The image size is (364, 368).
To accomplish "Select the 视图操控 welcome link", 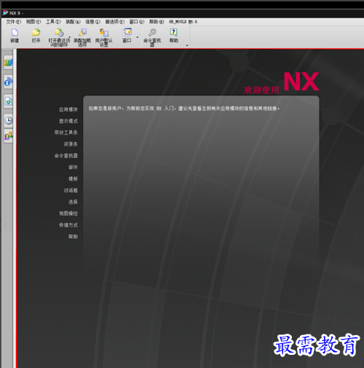I will point(68,214).
